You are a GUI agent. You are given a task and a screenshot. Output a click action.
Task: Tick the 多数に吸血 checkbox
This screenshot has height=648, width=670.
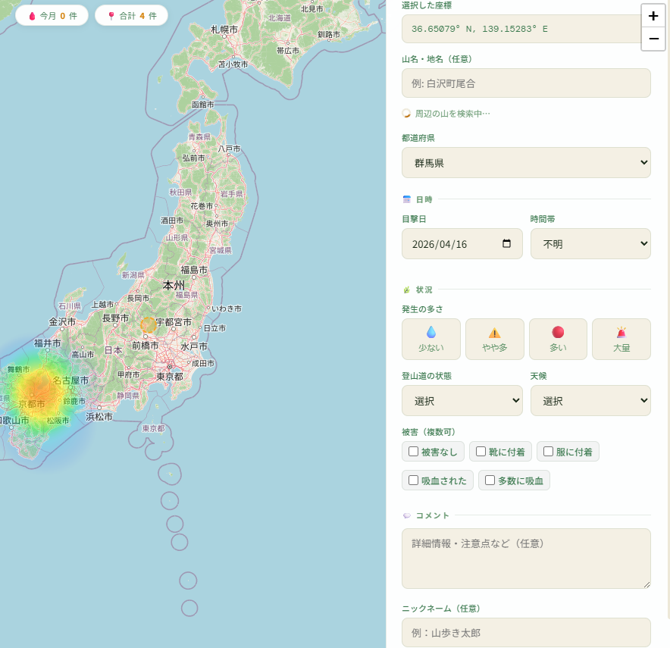(490, 481)
